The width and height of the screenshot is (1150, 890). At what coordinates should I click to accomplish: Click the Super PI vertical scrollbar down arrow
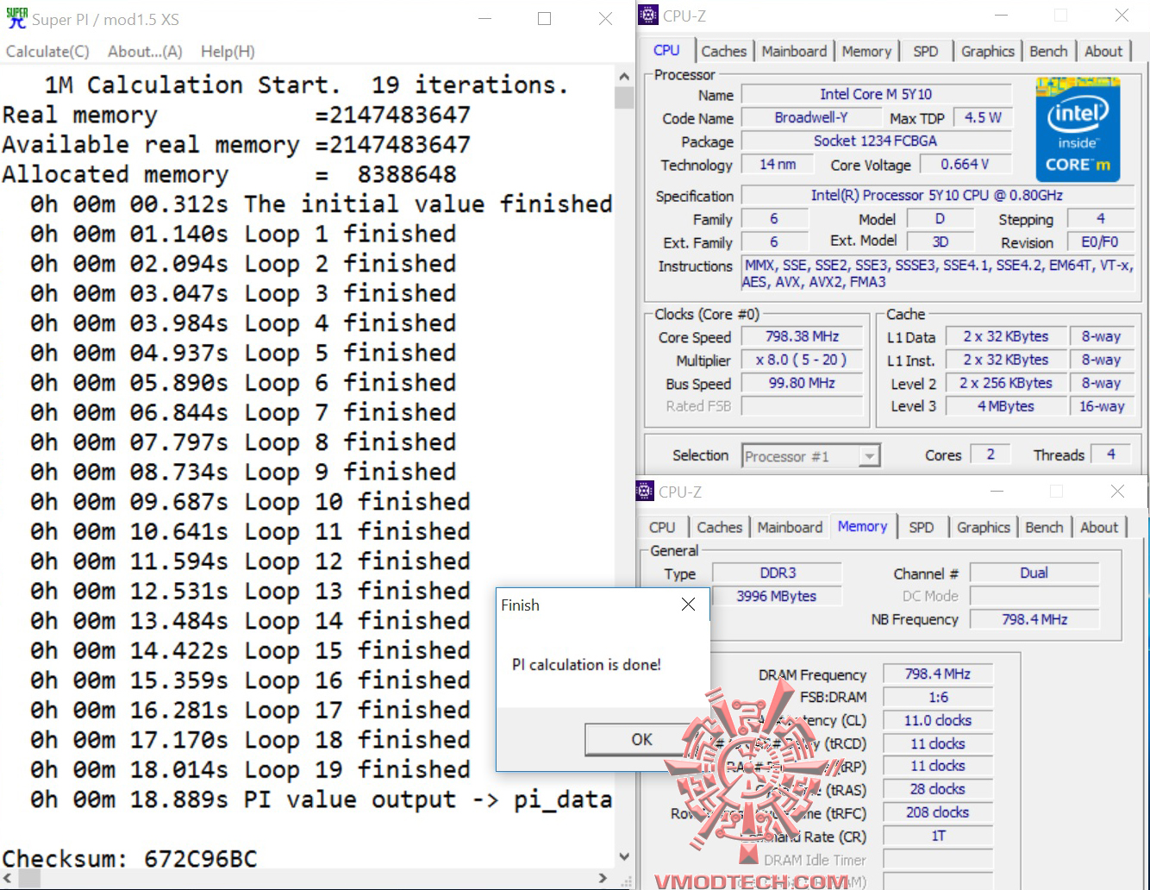pyautogui.click(x=624, y=857)
